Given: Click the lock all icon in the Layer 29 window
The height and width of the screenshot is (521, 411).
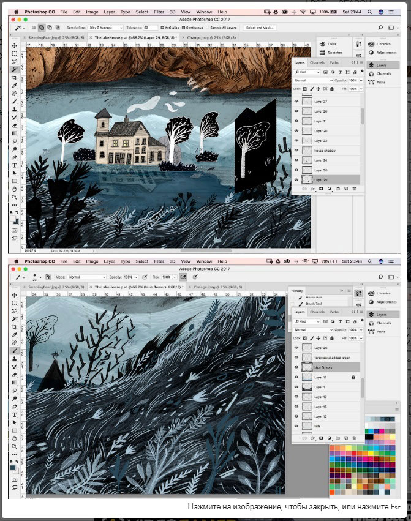Looking at the screenshot, I should (x=331, y=89).
